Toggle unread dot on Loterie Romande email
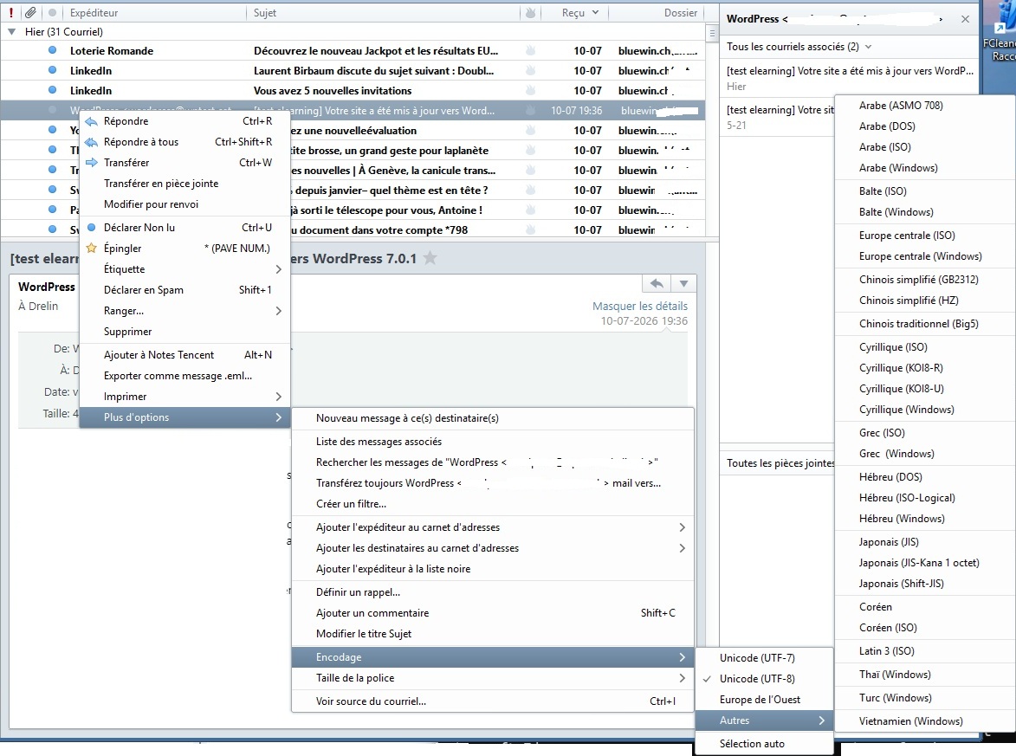 (x=53, y=50)
